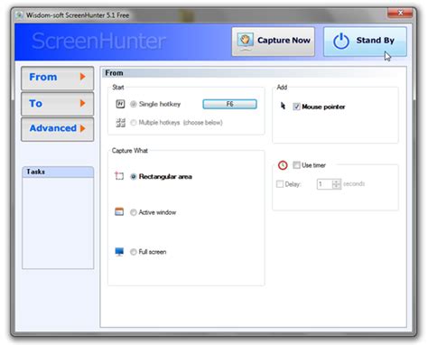The width and height of the screenshot is (428, 345).
Task: Open the To section tab
Action: coord(57,104)
